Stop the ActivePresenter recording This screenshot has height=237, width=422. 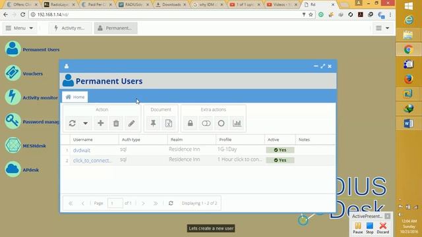click(369, 228)
